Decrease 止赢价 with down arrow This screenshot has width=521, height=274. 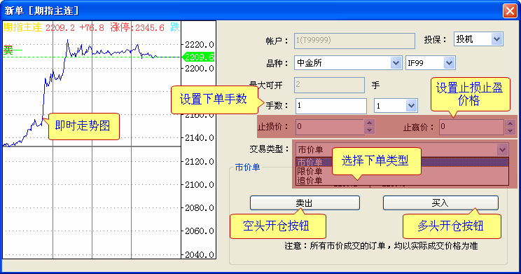click(x=510, y=130)
